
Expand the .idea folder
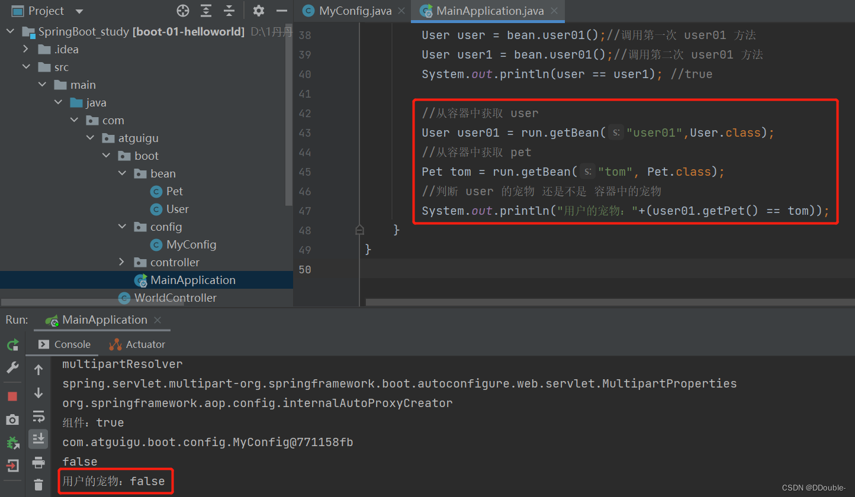(26, 49)
